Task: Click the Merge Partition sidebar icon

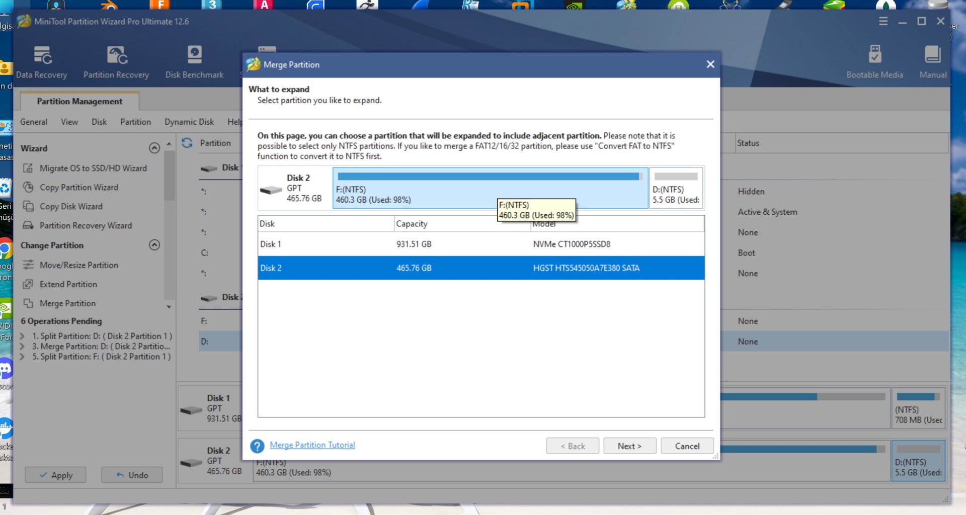Action: [28, 303]
